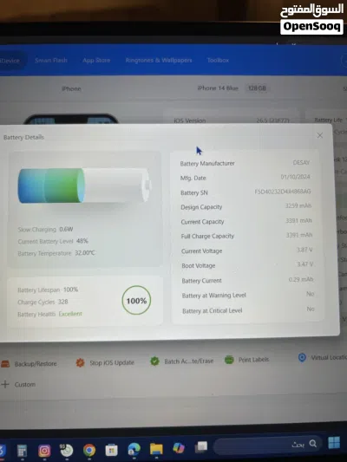Click the Backup/Restore icon

[x=5, y=363]
